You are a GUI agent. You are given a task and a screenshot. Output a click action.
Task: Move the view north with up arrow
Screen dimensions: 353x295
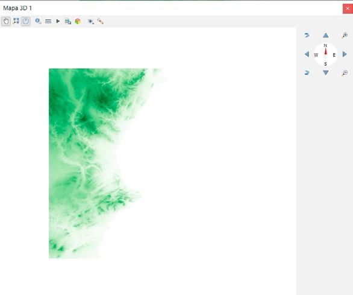click(325, 35)
